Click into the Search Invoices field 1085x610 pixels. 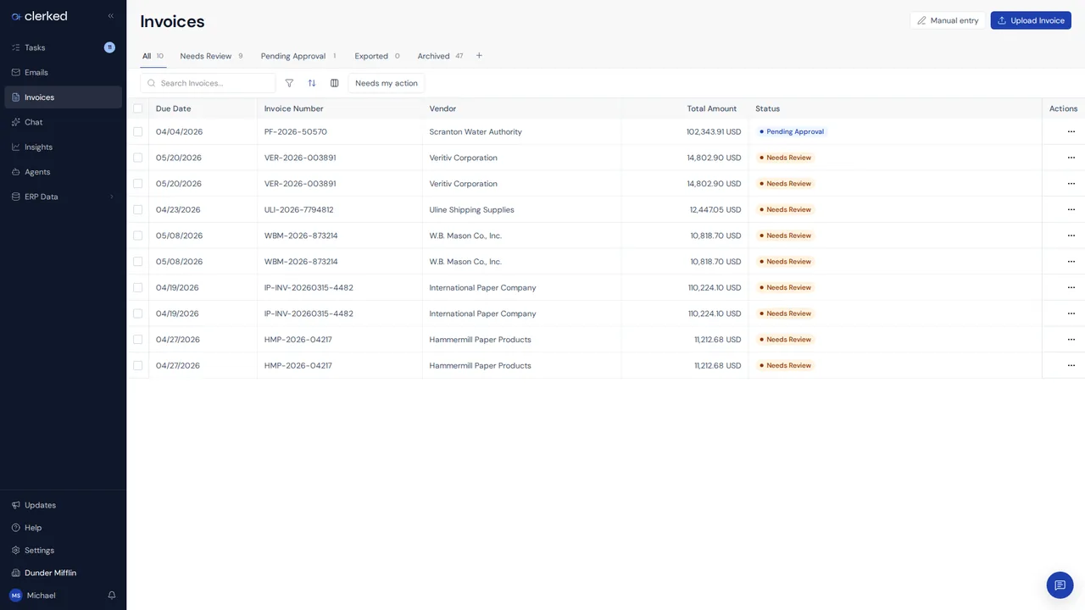[x=208, y=83]
